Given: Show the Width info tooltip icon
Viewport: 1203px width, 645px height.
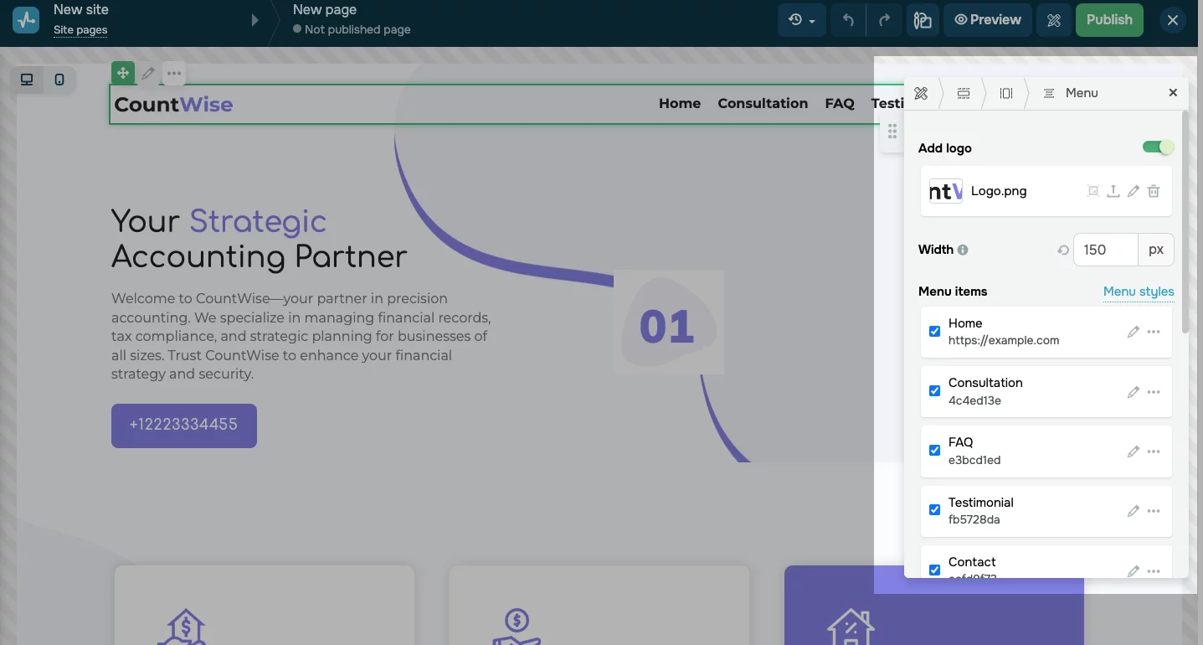Looking at the screenshot, I should (x=963, y=250).
